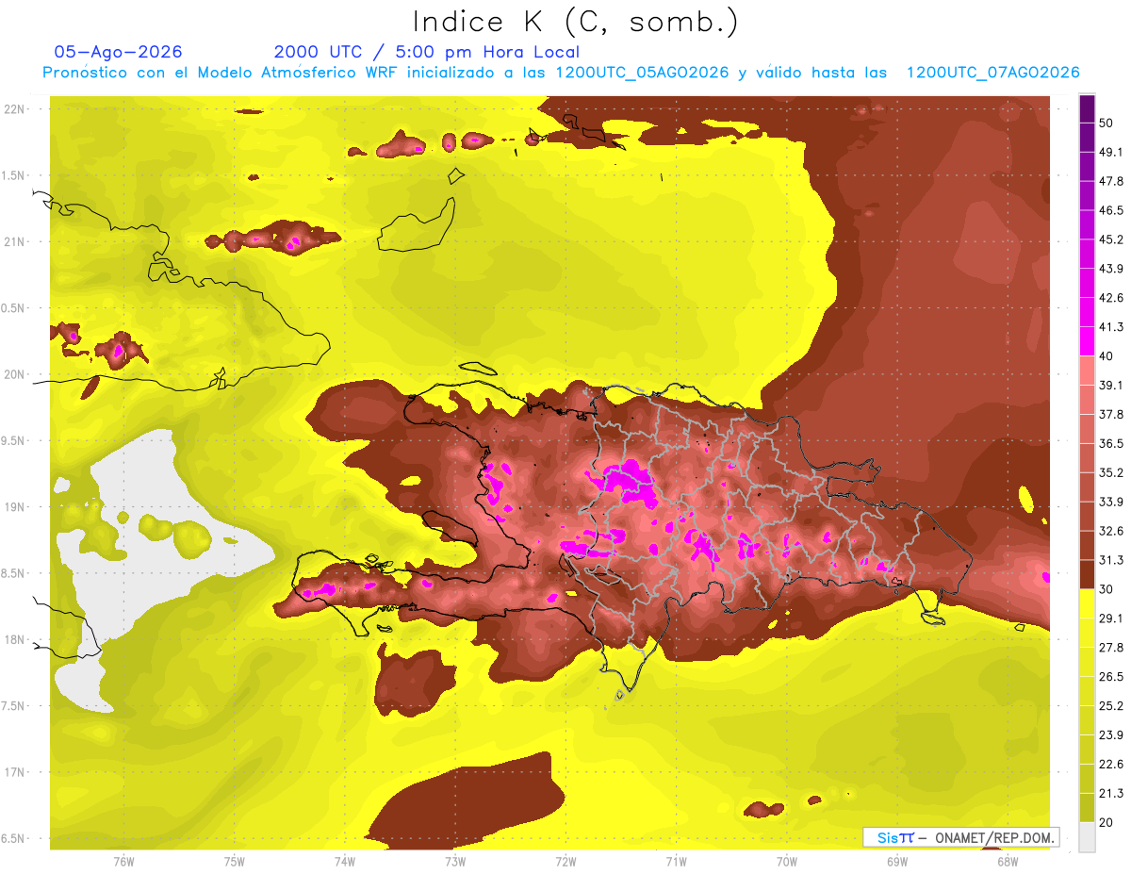
Task: Click the color bar label '42.6'
Action: (x=1111, y=298)
